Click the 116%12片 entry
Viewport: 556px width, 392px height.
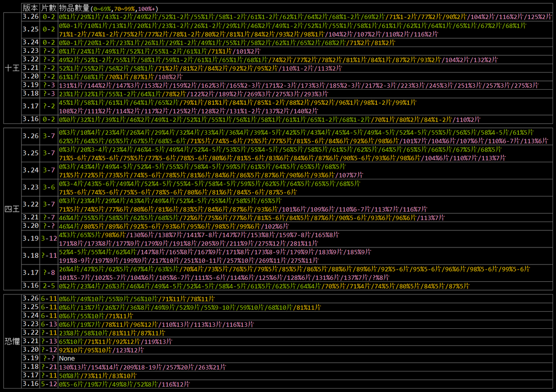click(x=176, y=384)
